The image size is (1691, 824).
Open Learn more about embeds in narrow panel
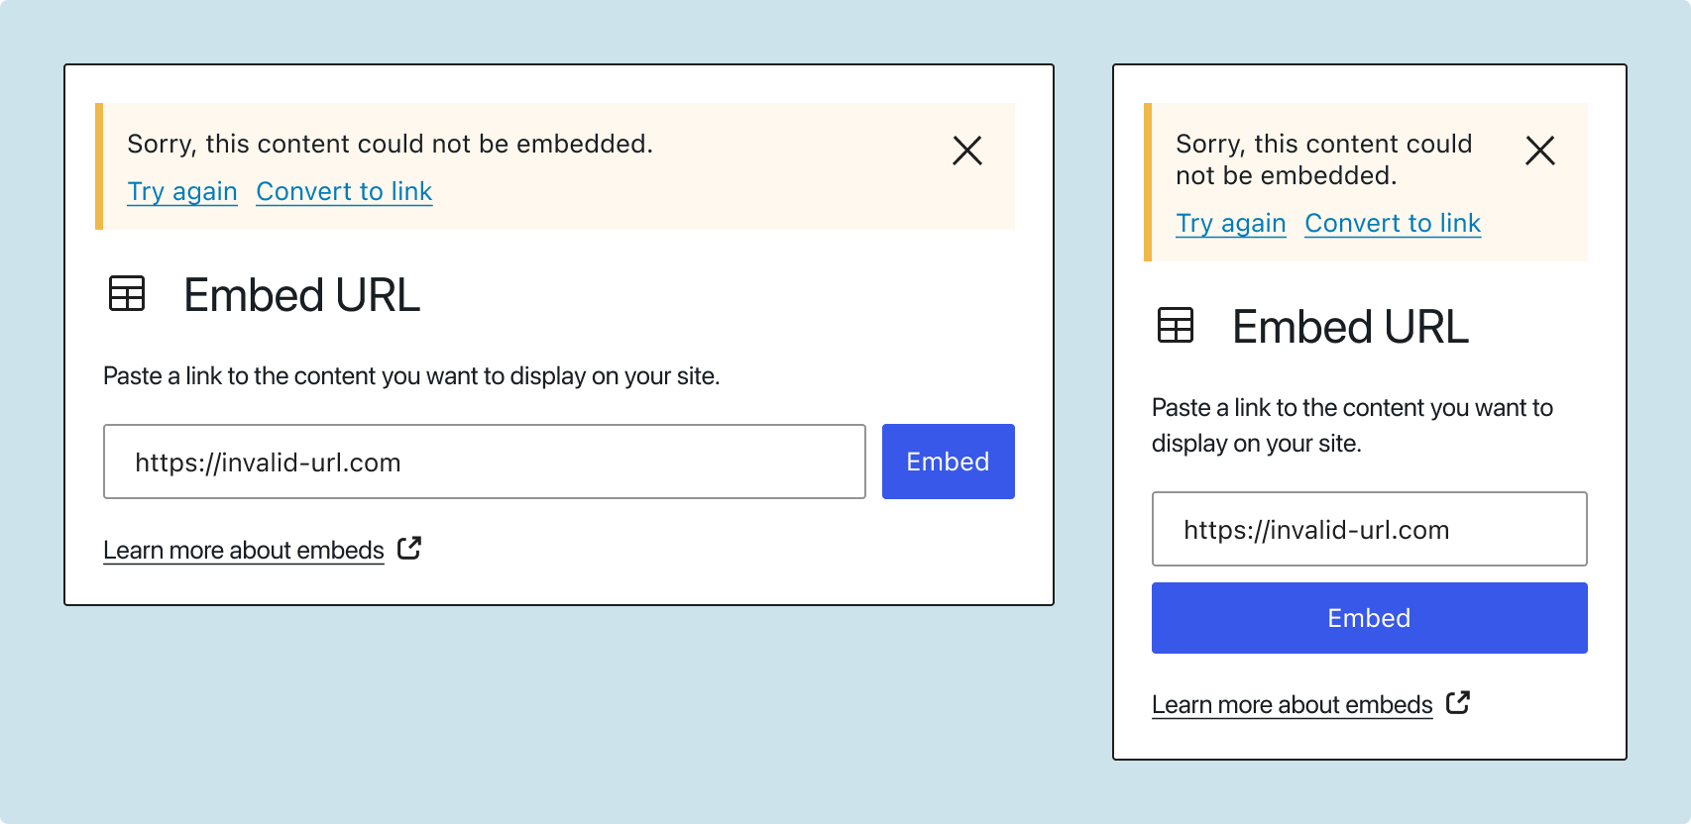[x=1292, y=704]
